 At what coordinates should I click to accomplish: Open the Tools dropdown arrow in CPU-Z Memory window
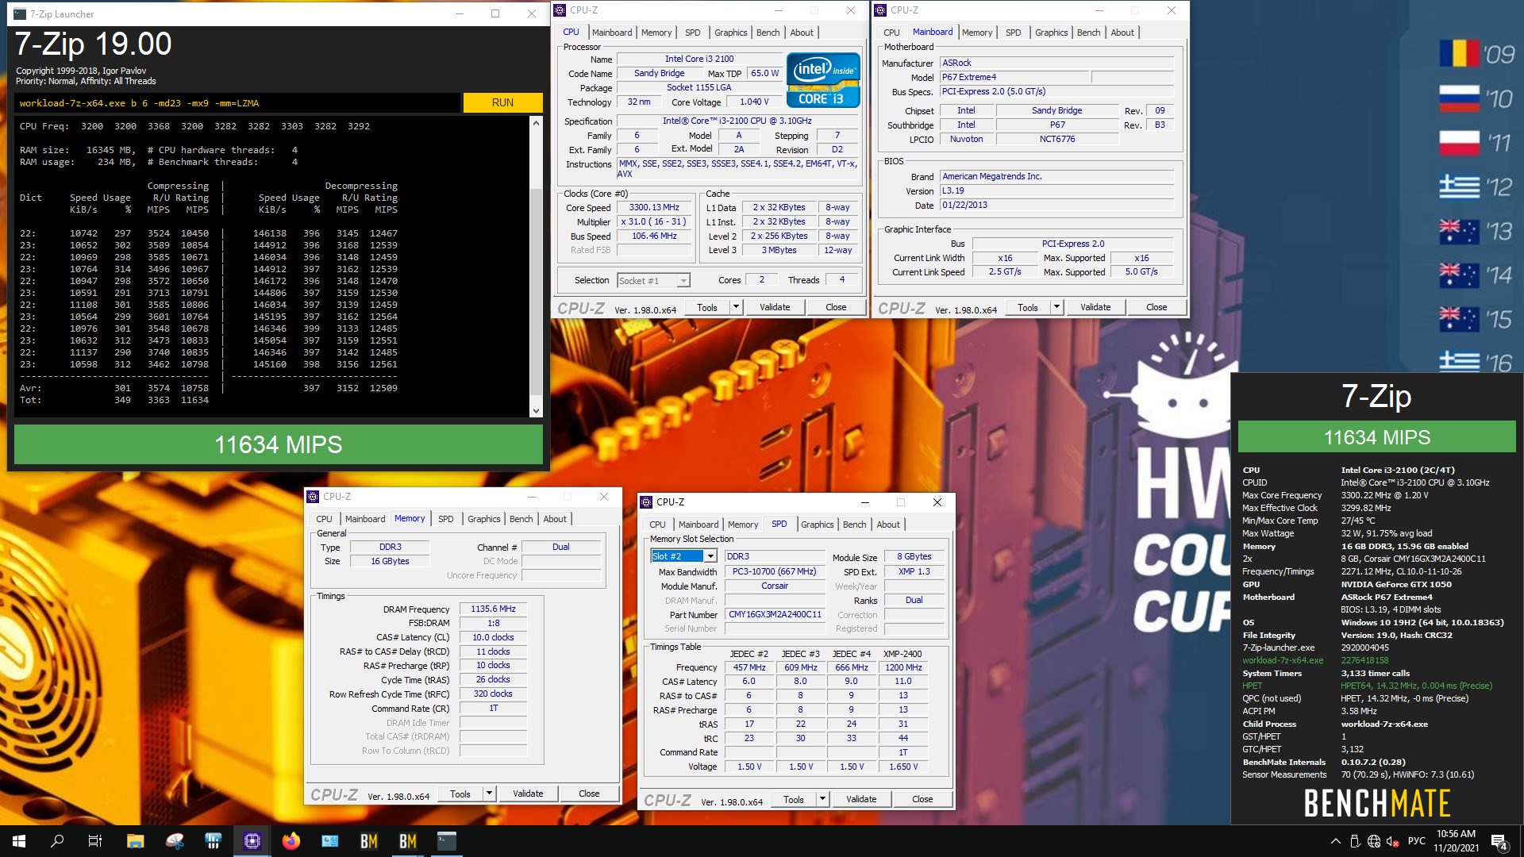[x=489, y=794]
